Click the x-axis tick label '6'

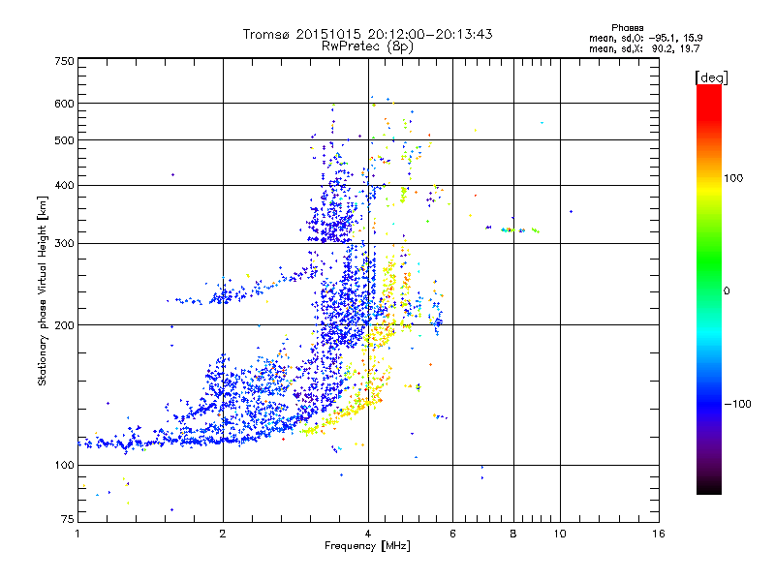point(452,534)
